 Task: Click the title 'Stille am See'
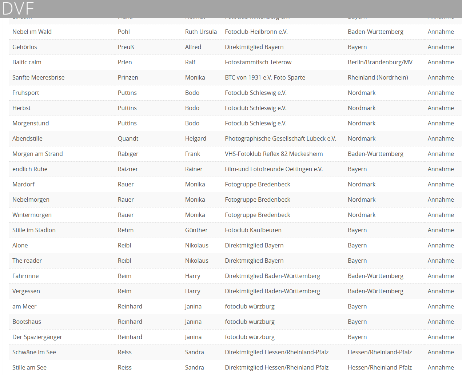[29, 367]
